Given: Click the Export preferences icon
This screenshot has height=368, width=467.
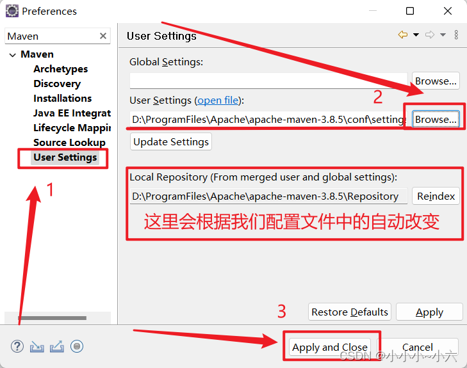Looking at the screenshot, I should [x=57, y=347].
